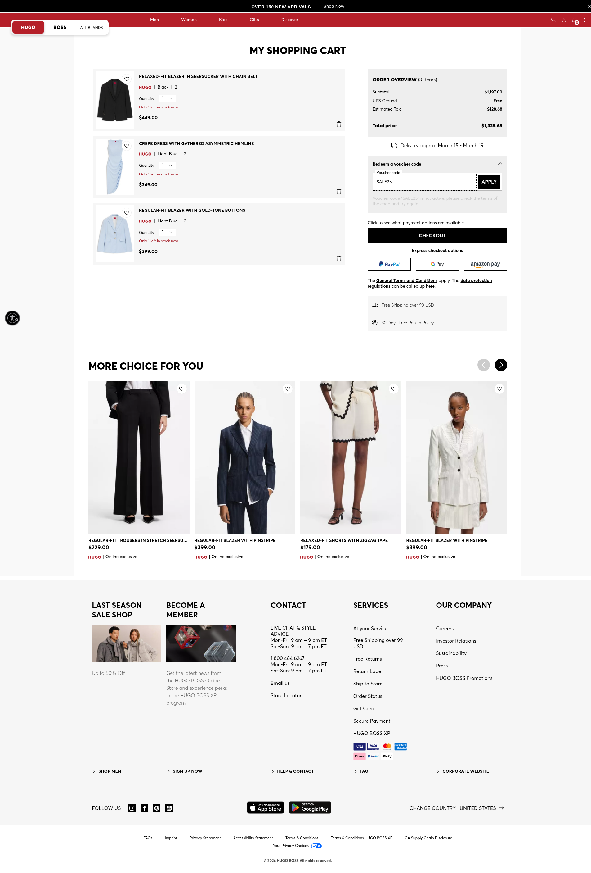The width and height of the screenshot is (591, 873).
Task: Collapse the Redeem a voucher code section
Action: (x=500, y=164)
